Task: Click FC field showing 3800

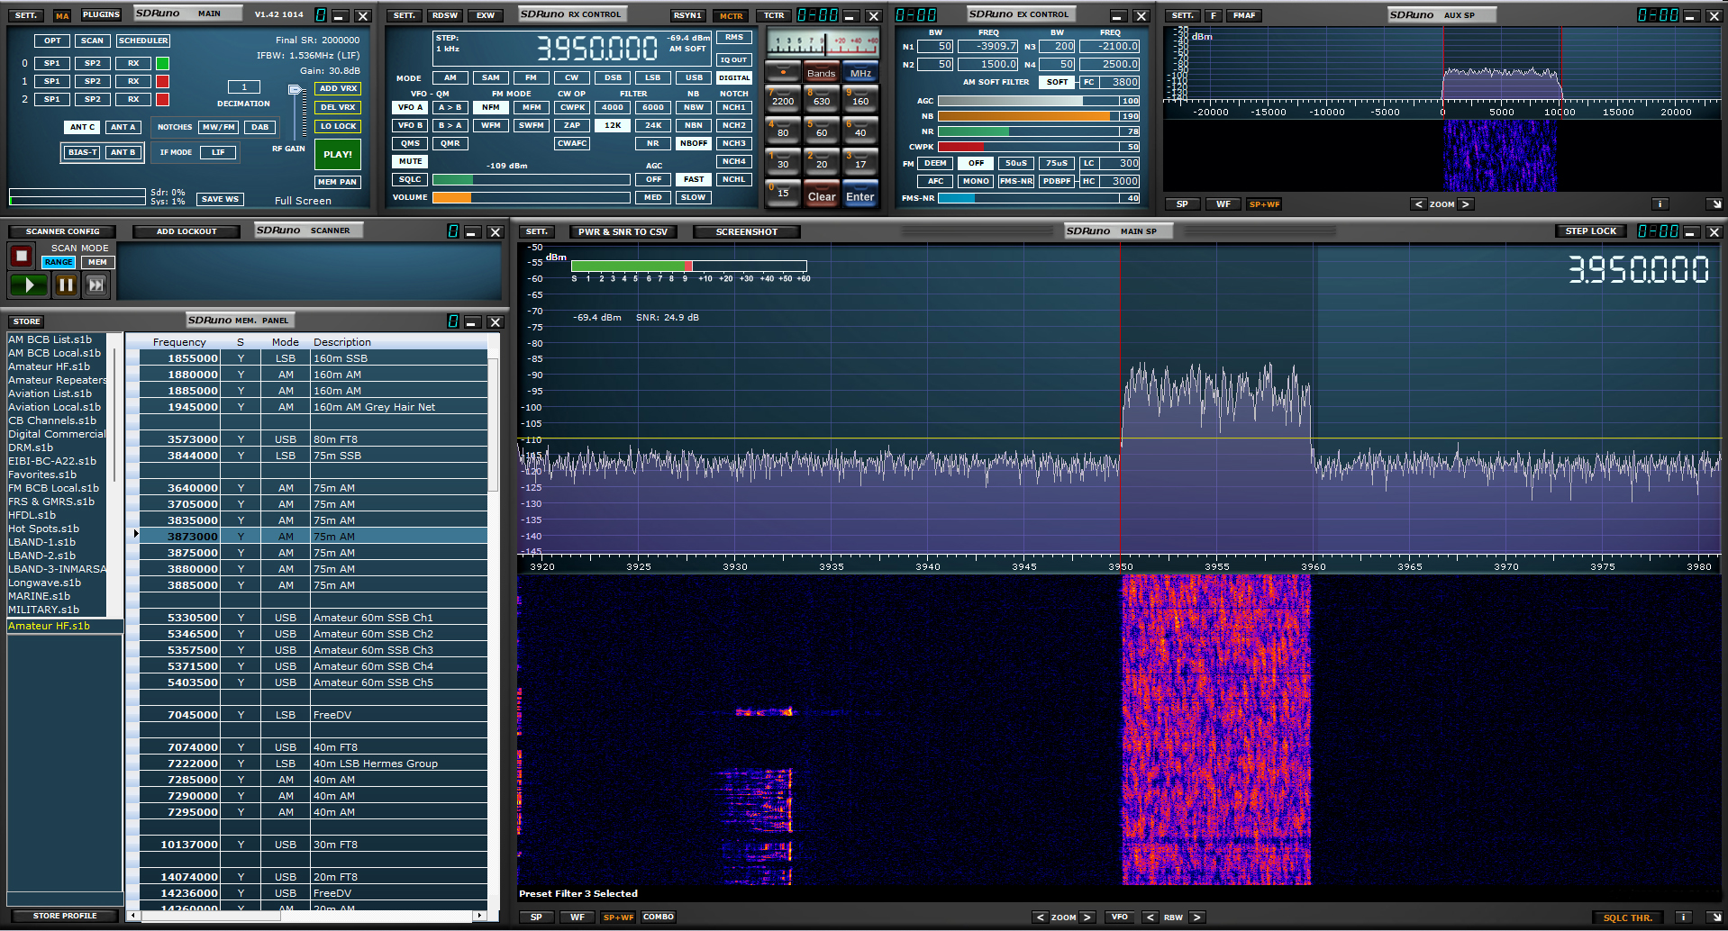Action: point(1119,82)
